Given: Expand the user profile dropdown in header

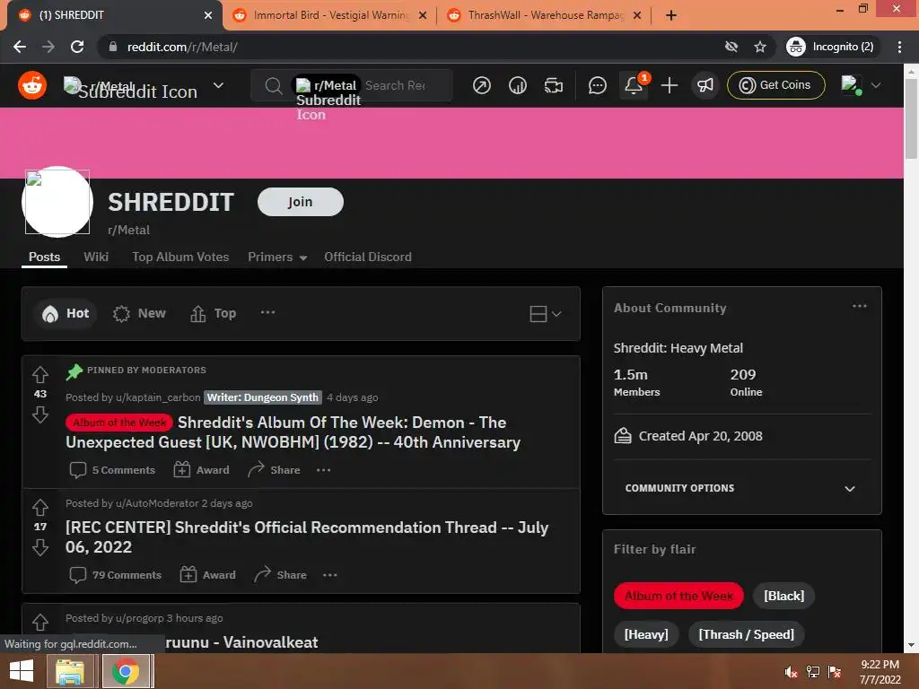Looking at the screenshot, I should point(876,85).
